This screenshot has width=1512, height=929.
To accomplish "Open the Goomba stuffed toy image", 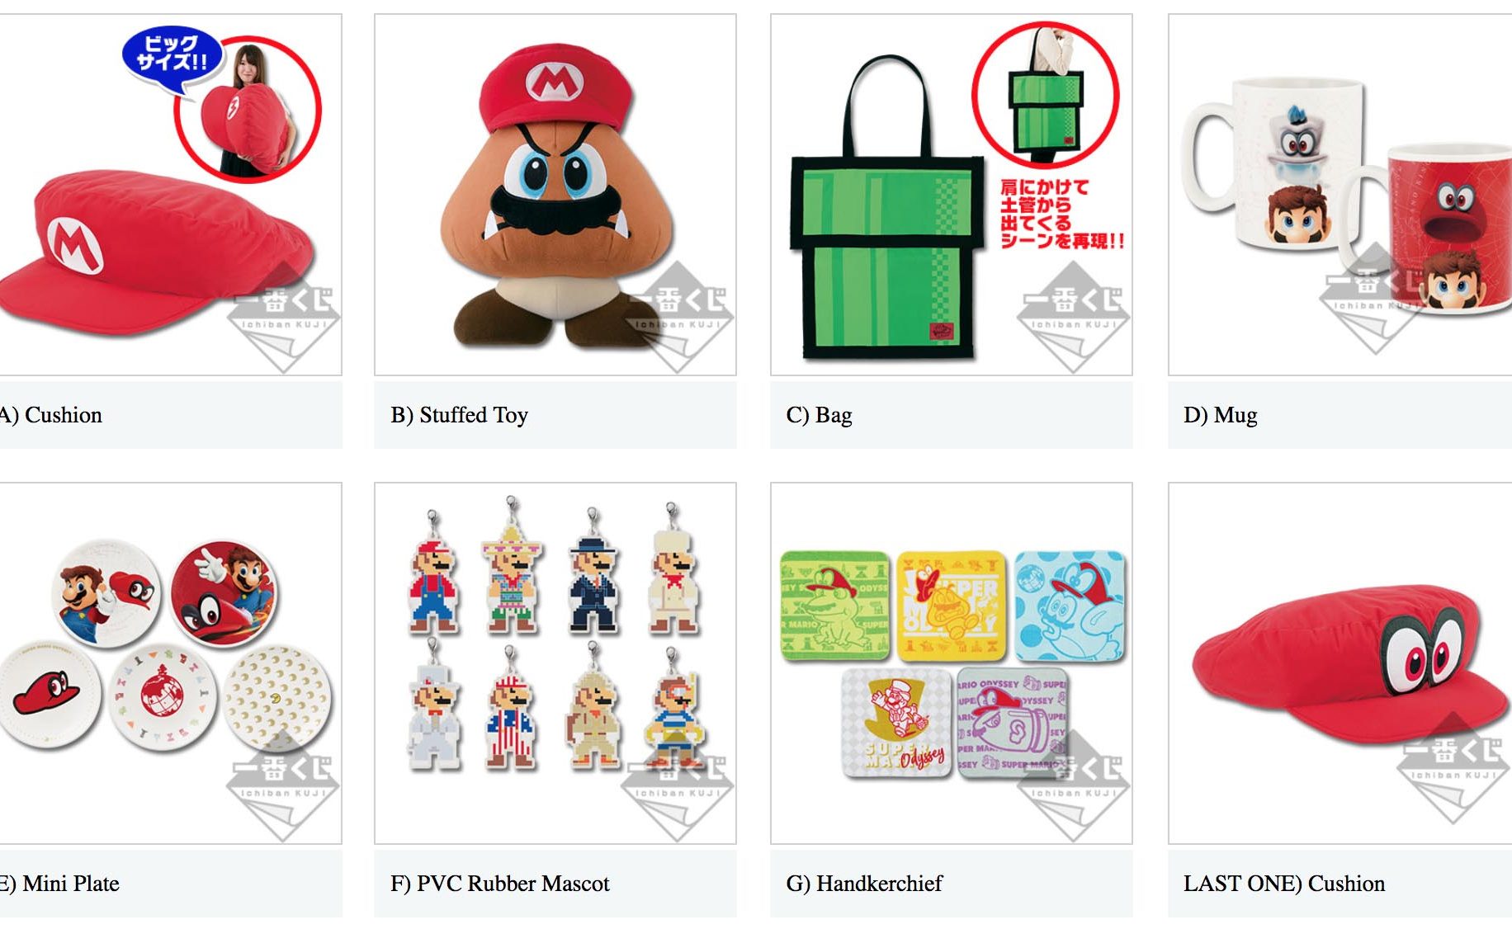I will 555,195.
